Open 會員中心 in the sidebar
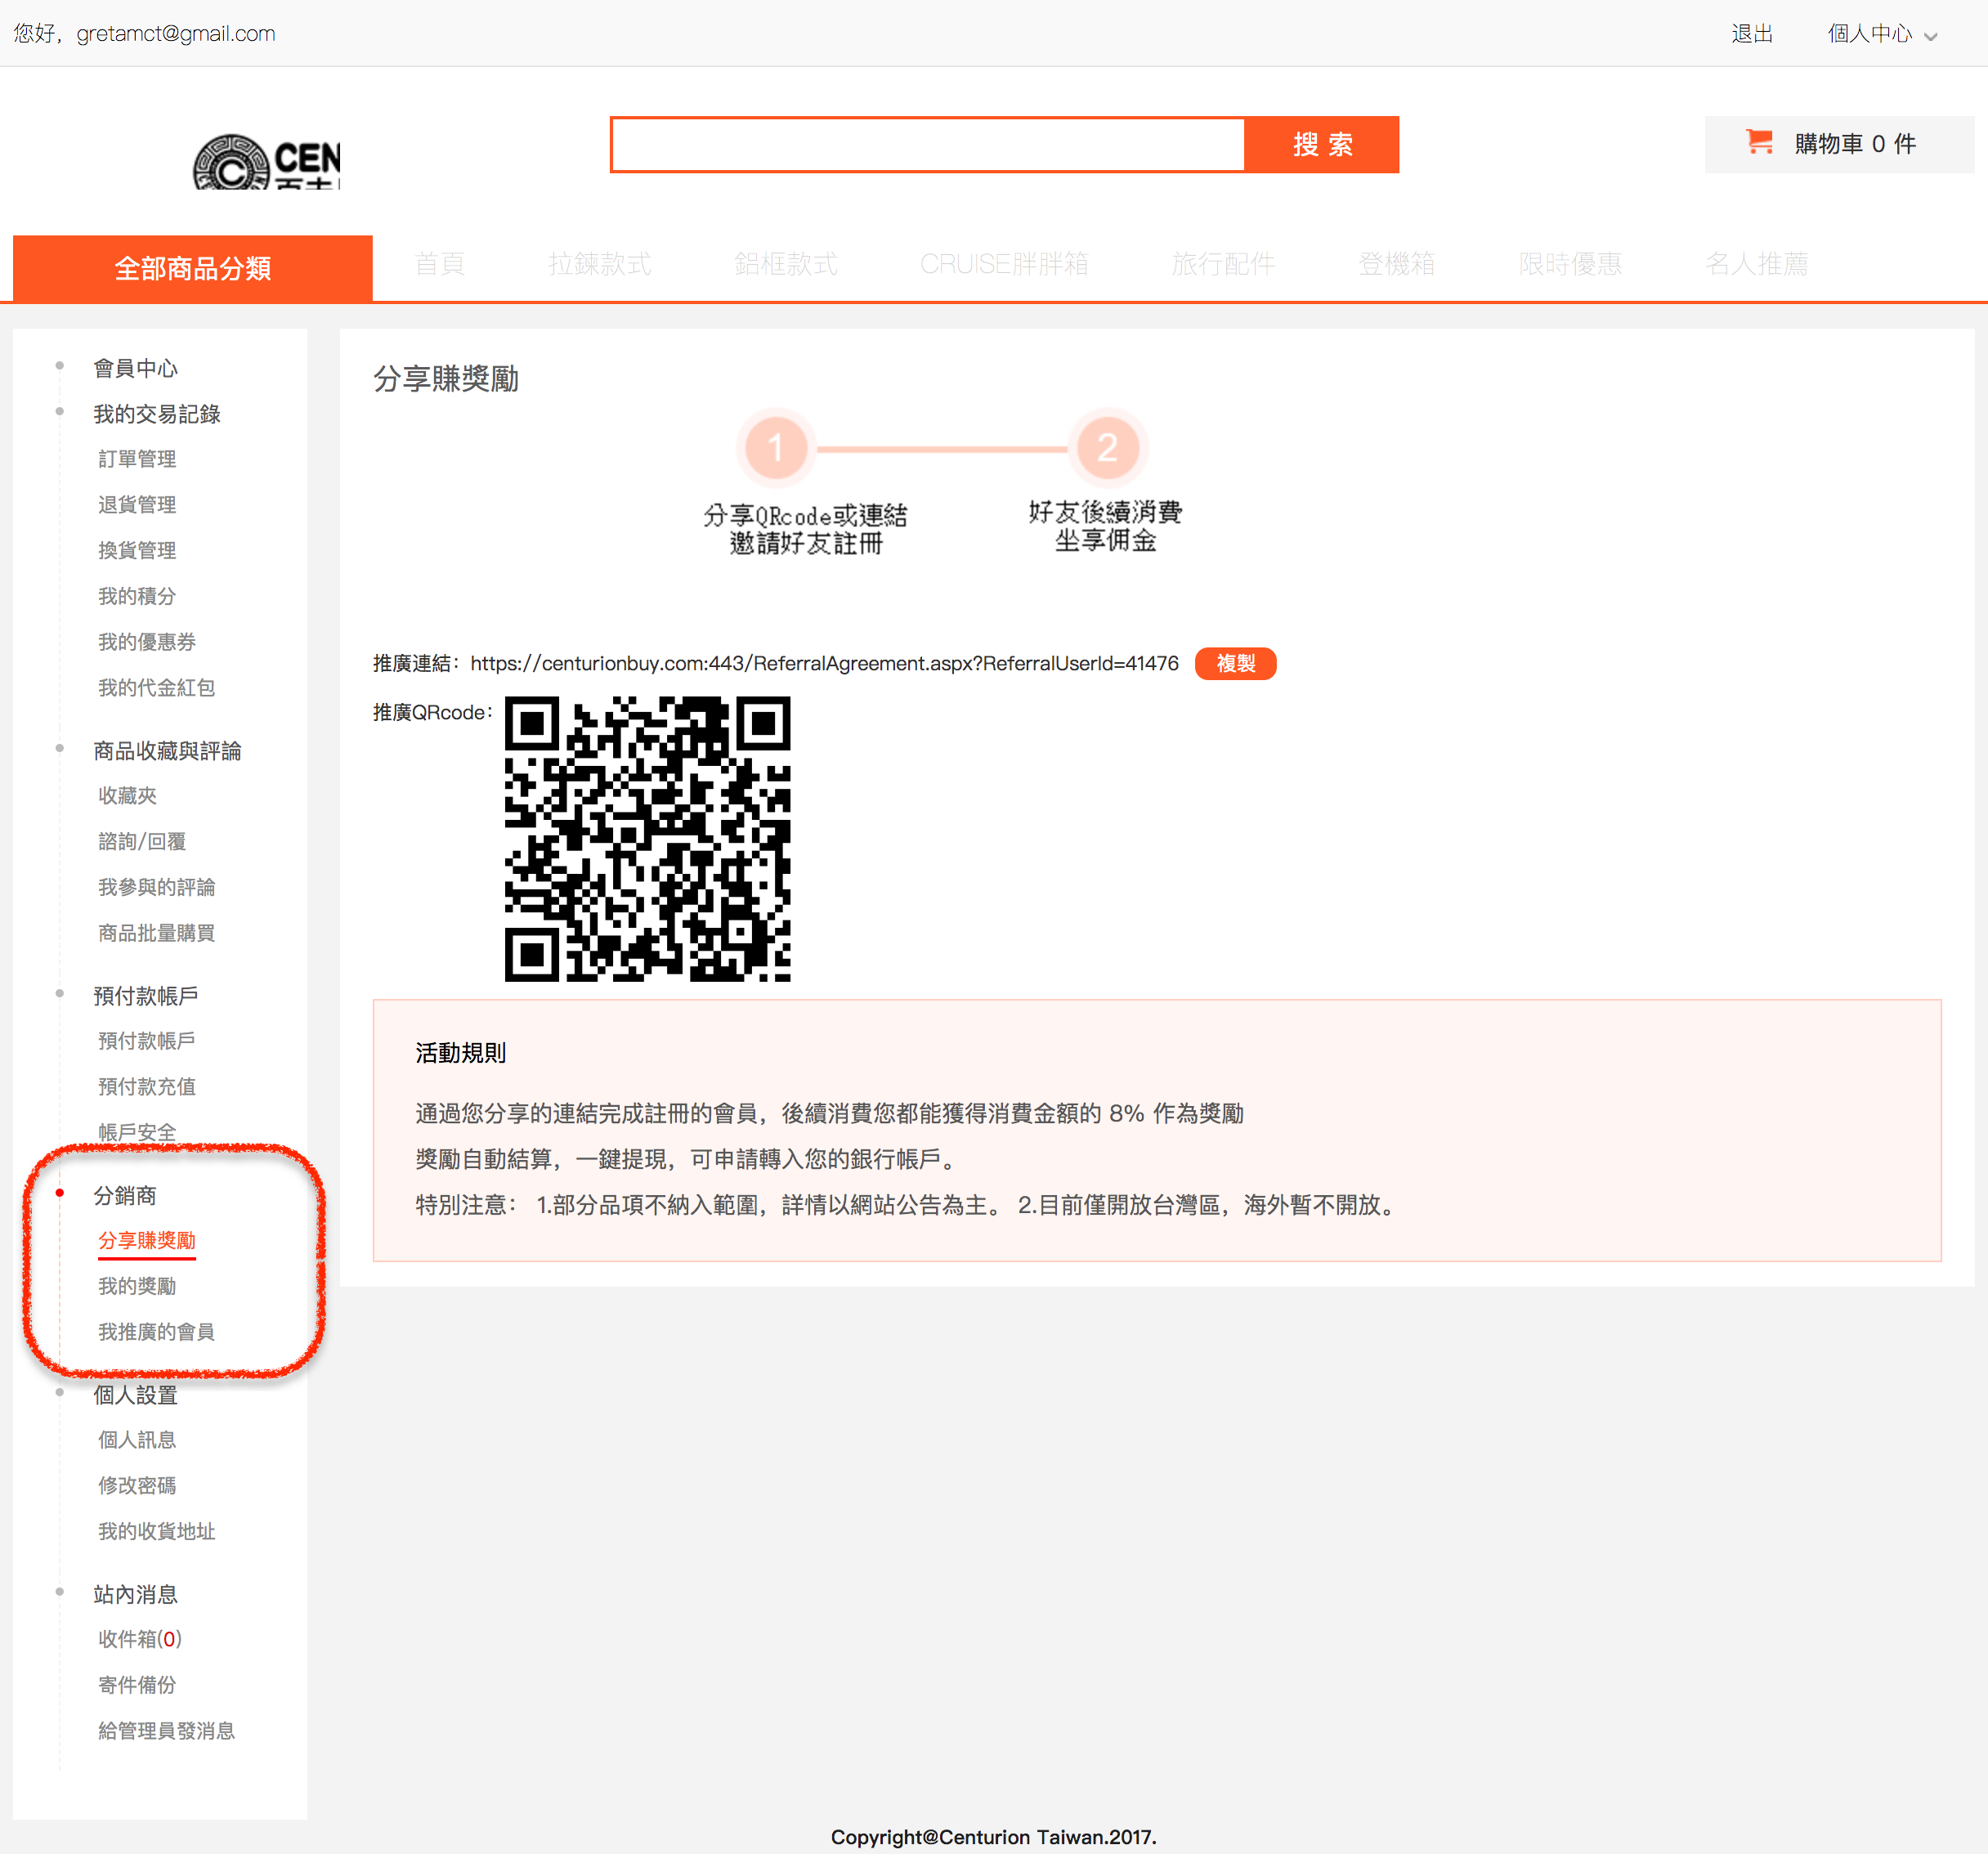1988x1854 pixels. pos(136,368)
